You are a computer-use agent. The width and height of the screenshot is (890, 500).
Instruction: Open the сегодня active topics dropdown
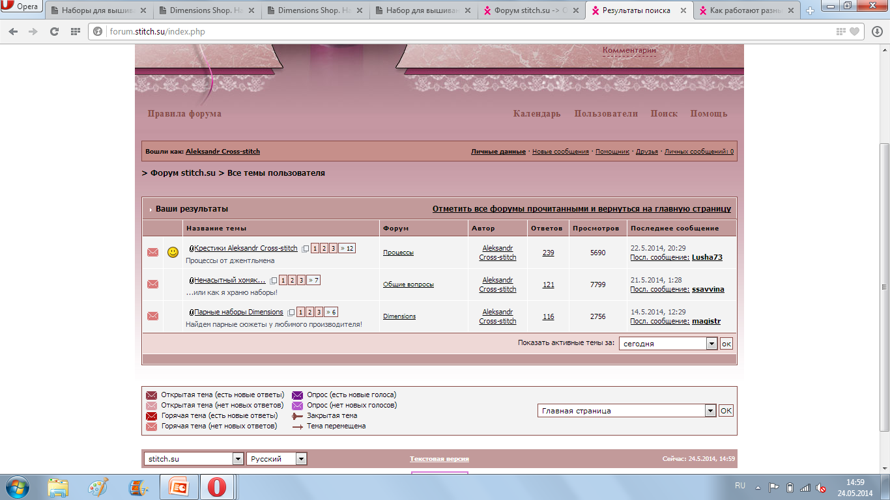(711, 344)
